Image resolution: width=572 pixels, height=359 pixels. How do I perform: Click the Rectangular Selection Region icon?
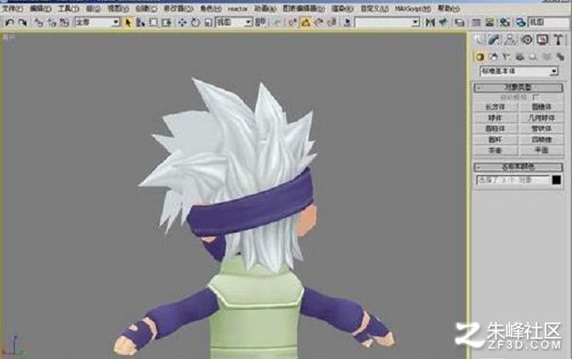154,23
